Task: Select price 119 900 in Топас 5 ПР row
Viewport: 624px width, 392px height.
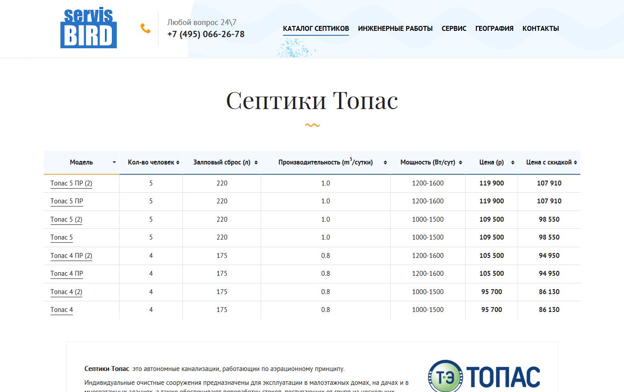Action: pyautogui.click(x=492, y=201)
